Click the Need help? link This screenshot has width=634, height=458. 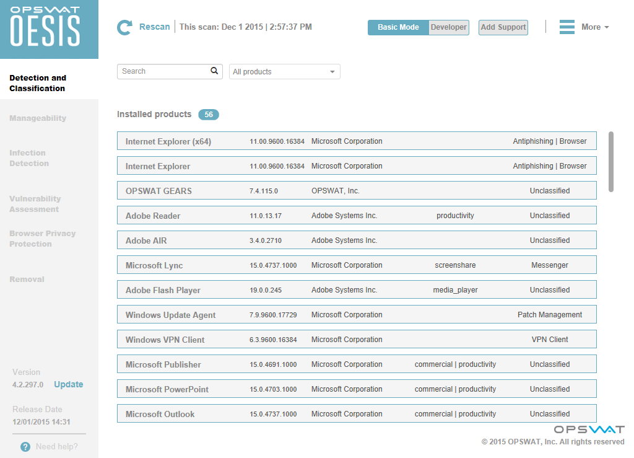56,447
